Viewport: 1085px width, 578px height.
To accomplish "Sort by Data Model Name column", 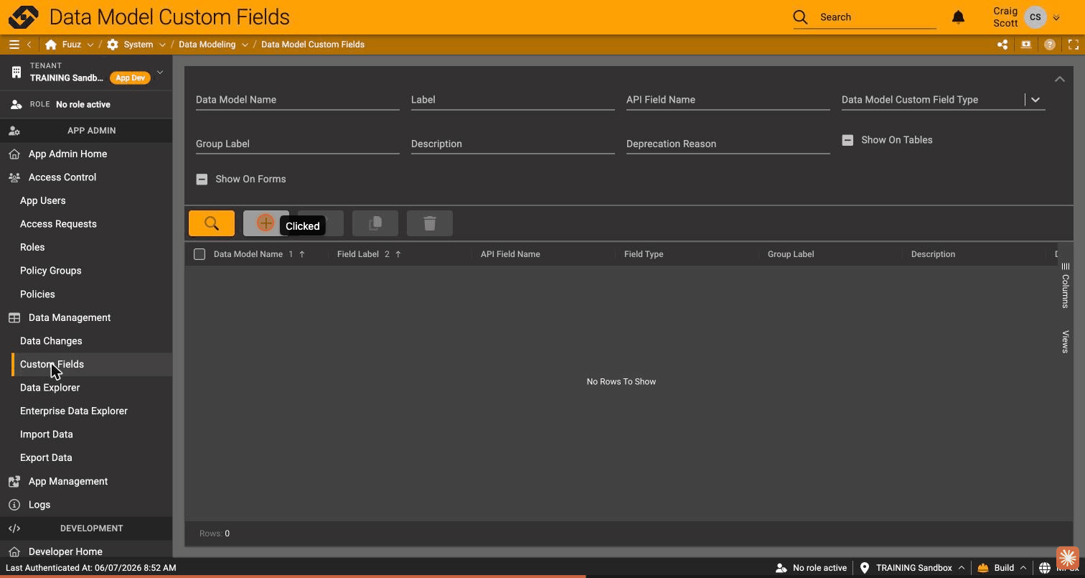I will point(248,254).
